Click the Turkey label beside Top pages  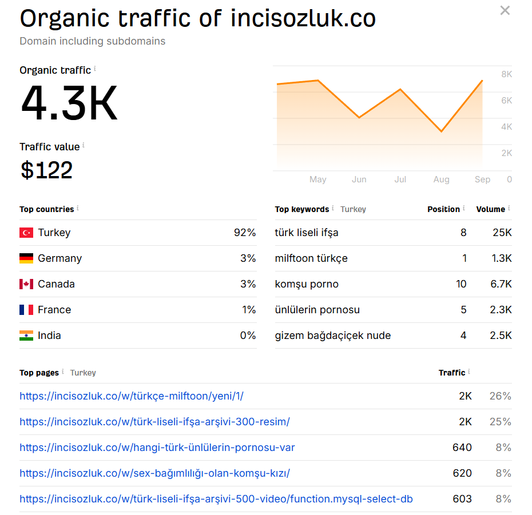[83, 373]
